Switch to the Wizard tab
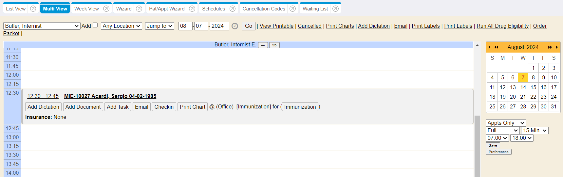Screen dimensions: 563x177 point(124,9)
